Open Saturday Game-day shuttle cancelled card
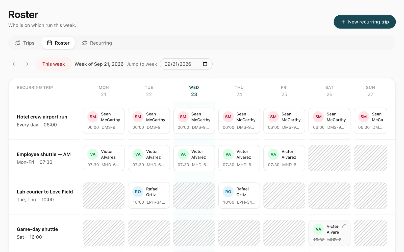 tap(330, 233)
